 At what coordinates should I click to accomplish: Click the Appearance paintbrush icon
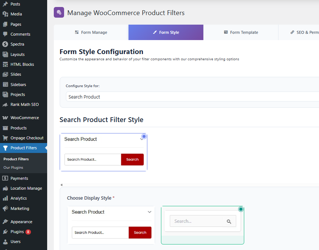(5, 222)
